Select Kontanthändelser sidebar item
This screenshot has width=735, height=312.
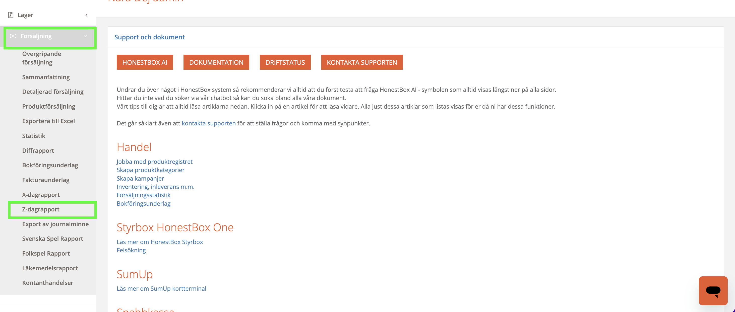click(x=48, y=283)
